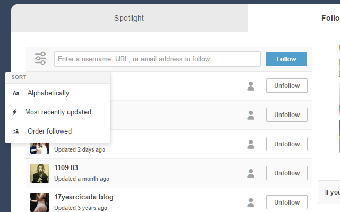Click person icon for 17yearcicada-blog
This screenshot has width=340, height=212.
(x=251, y=202)
